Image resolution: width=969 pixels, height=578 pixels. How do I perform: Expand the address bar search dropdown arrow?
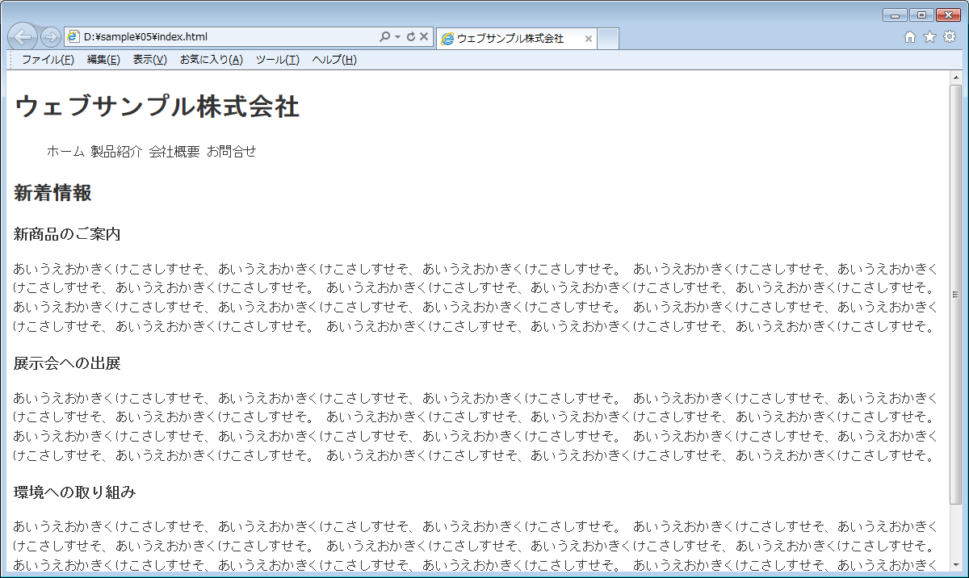click(398, 37)
